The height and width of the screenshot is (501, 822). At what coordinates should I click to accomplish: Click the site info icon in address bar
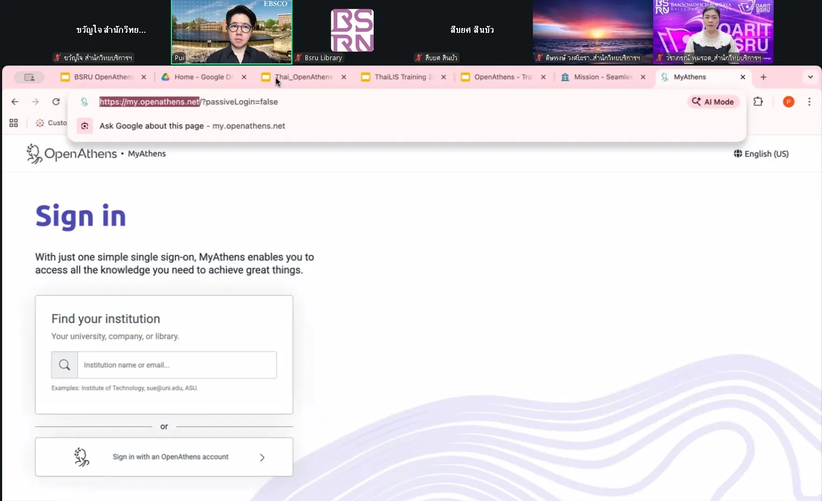click(x=84, y=102)
